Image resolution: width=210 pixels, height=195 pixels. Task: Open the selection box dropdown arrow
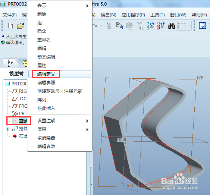point(189,26)
